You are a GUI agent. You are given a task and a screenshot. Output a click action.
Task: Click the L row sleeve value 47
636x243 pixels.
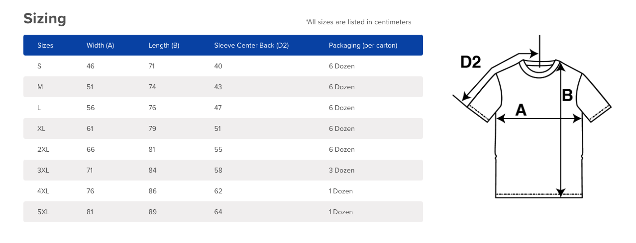point(218,108)
